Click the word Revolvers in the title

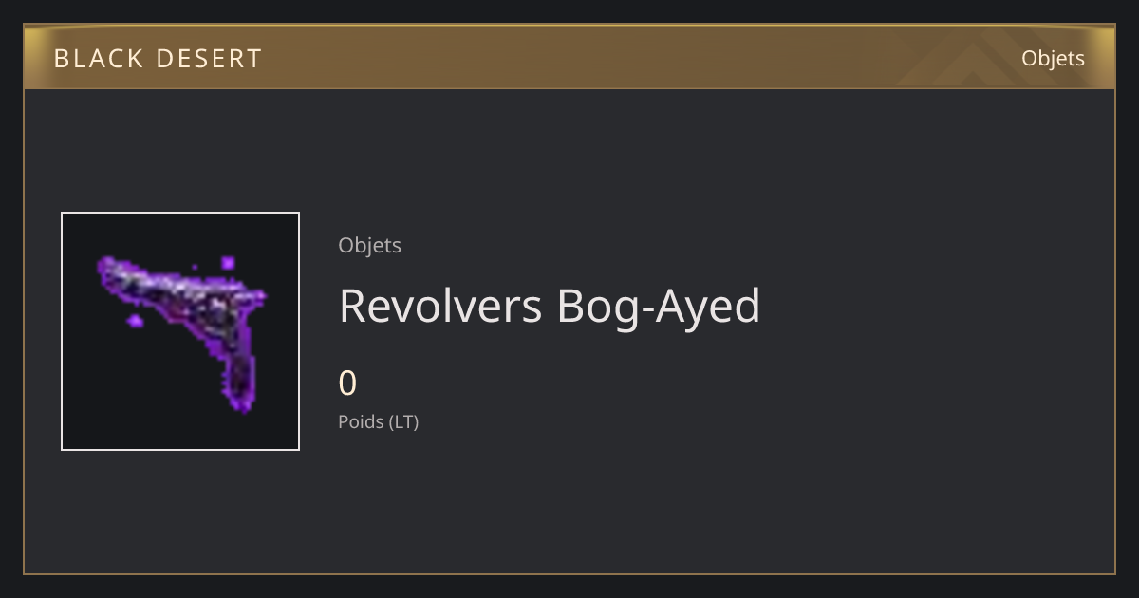(441, 306)
